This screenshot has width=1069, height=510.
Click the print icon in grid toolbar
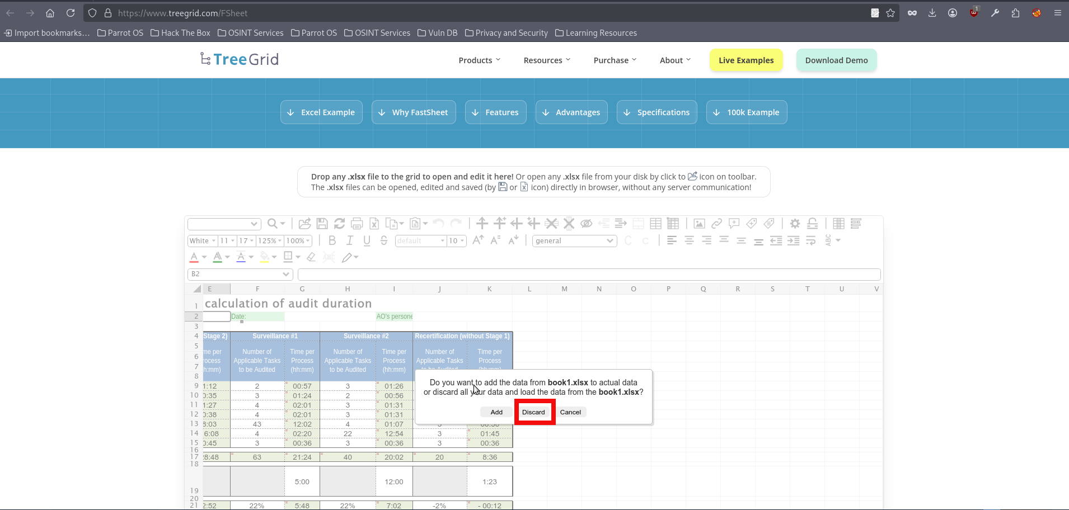pyautogui.click(x=357, y=224)
